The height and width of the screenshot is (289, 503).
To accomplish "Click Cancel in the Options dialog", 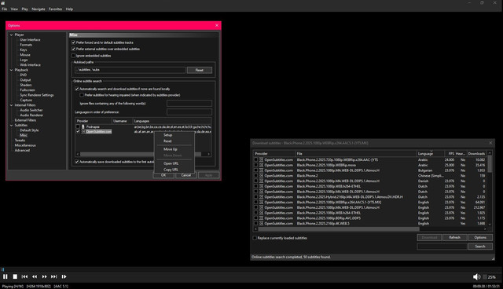I will click(x=186, y=175).
